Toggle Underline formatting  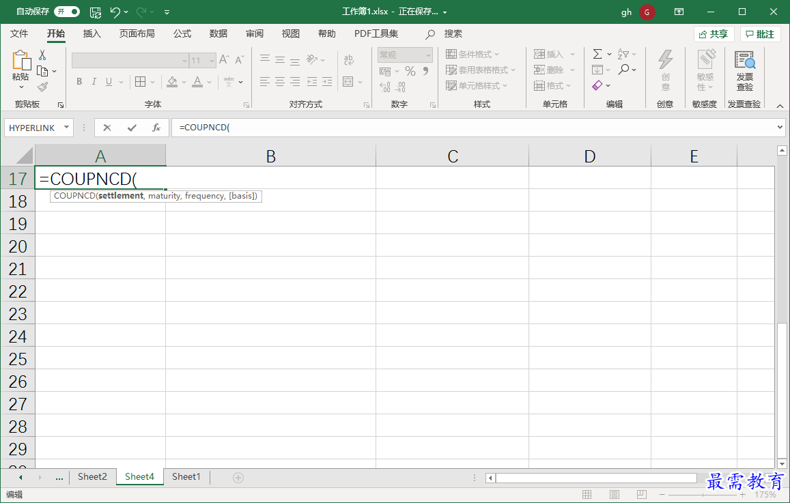tap(109, 82)
